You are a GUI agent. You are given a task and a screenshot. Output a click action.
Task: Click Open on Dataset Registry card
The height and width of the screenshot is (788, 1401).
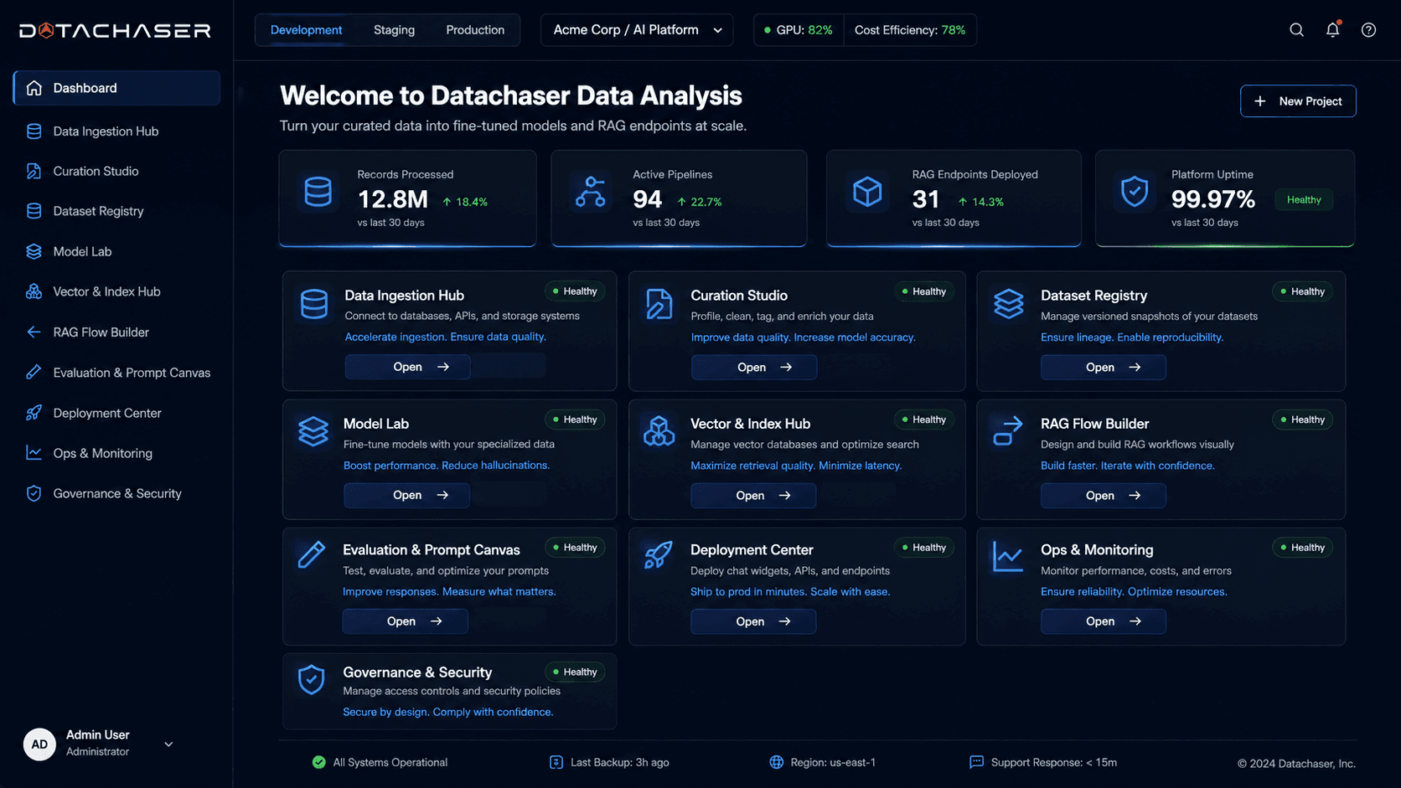click(x=1103, y=368)
